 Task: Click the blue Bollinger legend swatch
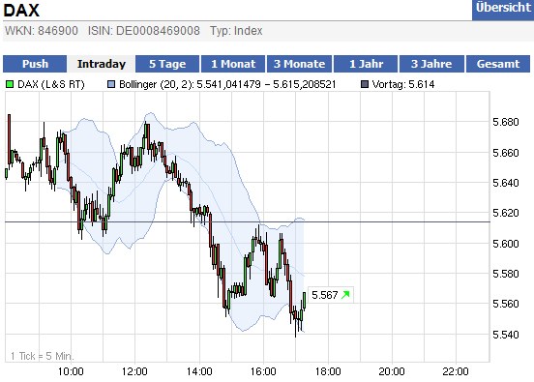pyautogui.click(x=111, y=84)
